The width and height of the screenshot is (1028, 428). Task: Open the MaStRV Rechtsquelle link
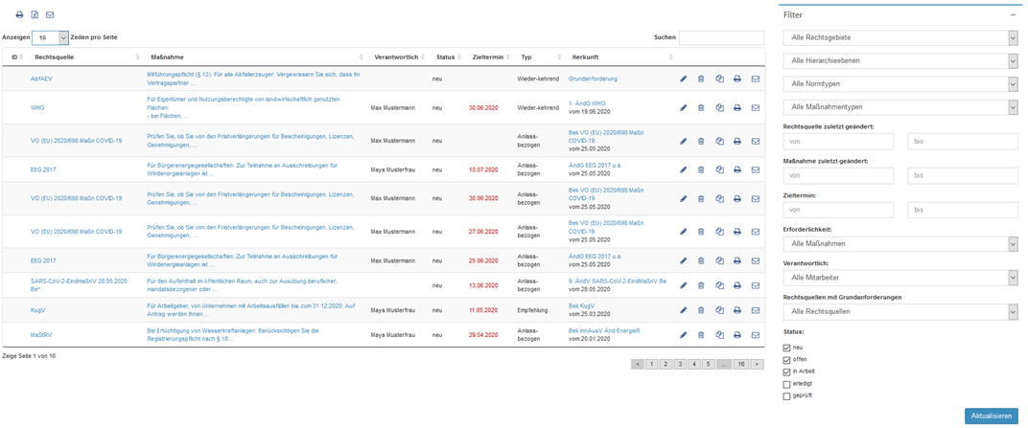pos(41,334)
